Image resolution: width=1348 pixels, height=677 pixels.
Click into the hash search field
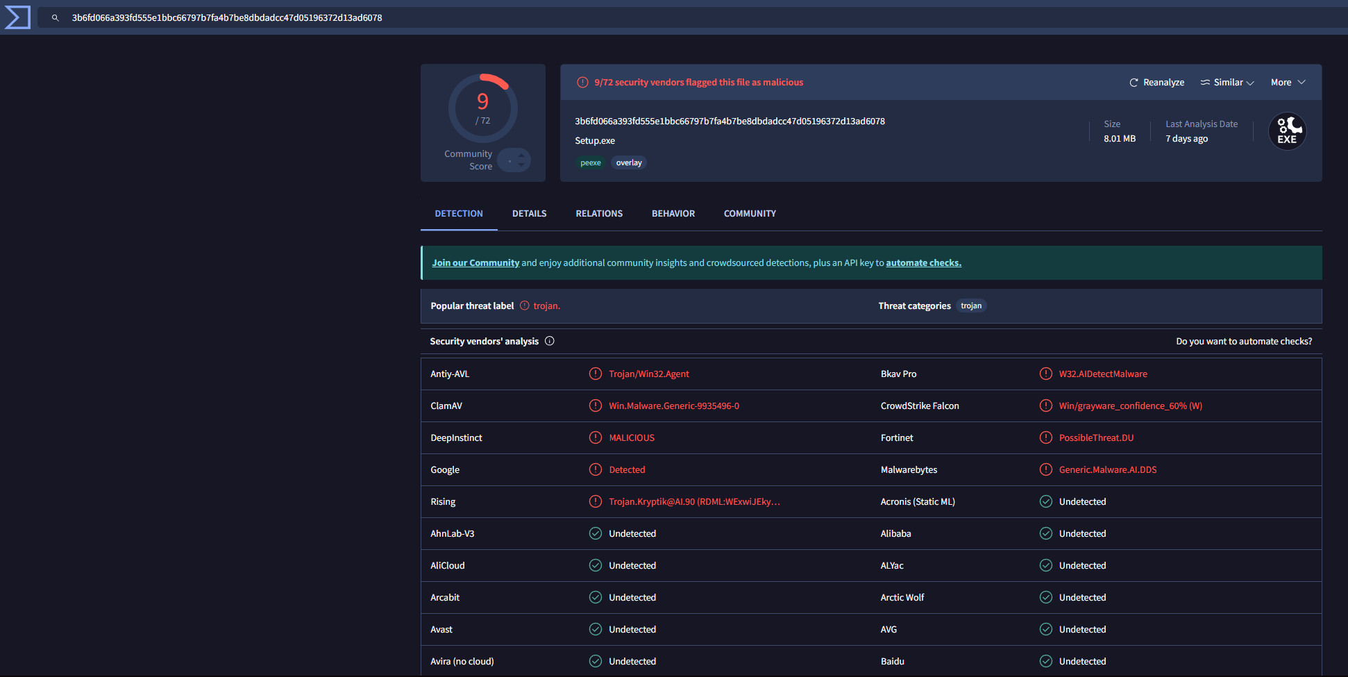(x=694, y=18)
